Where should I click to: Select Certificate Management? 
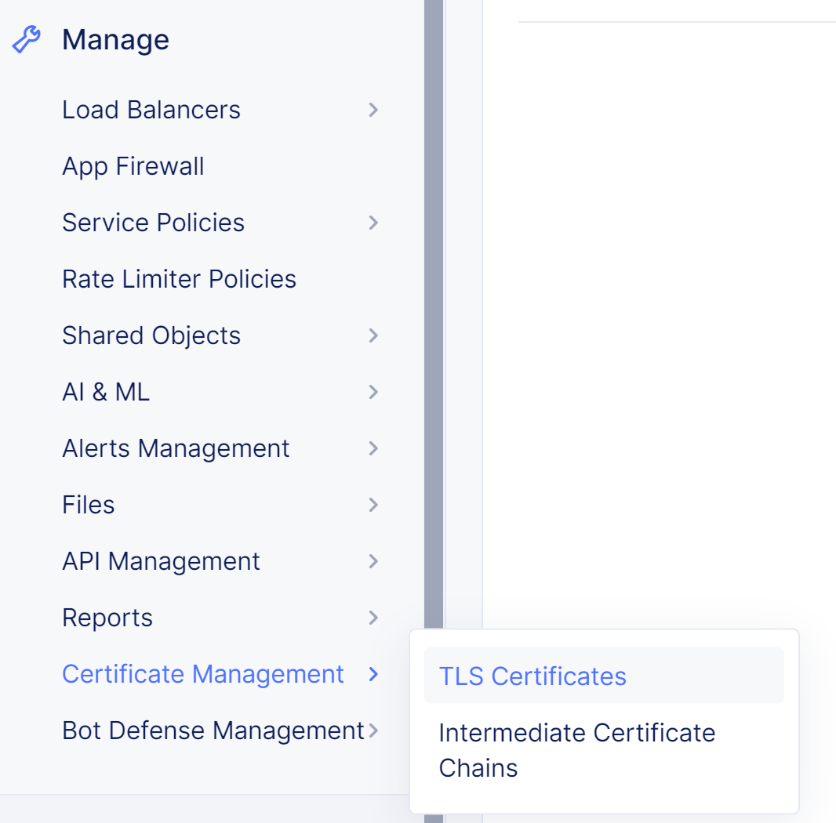click(x=202, y=673)
